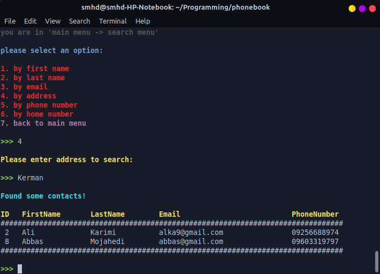This screenshot has height=274, width=380.
Task: Click the 'main menu -> search menu' breadcrumb line
Action: click(80, 32)
